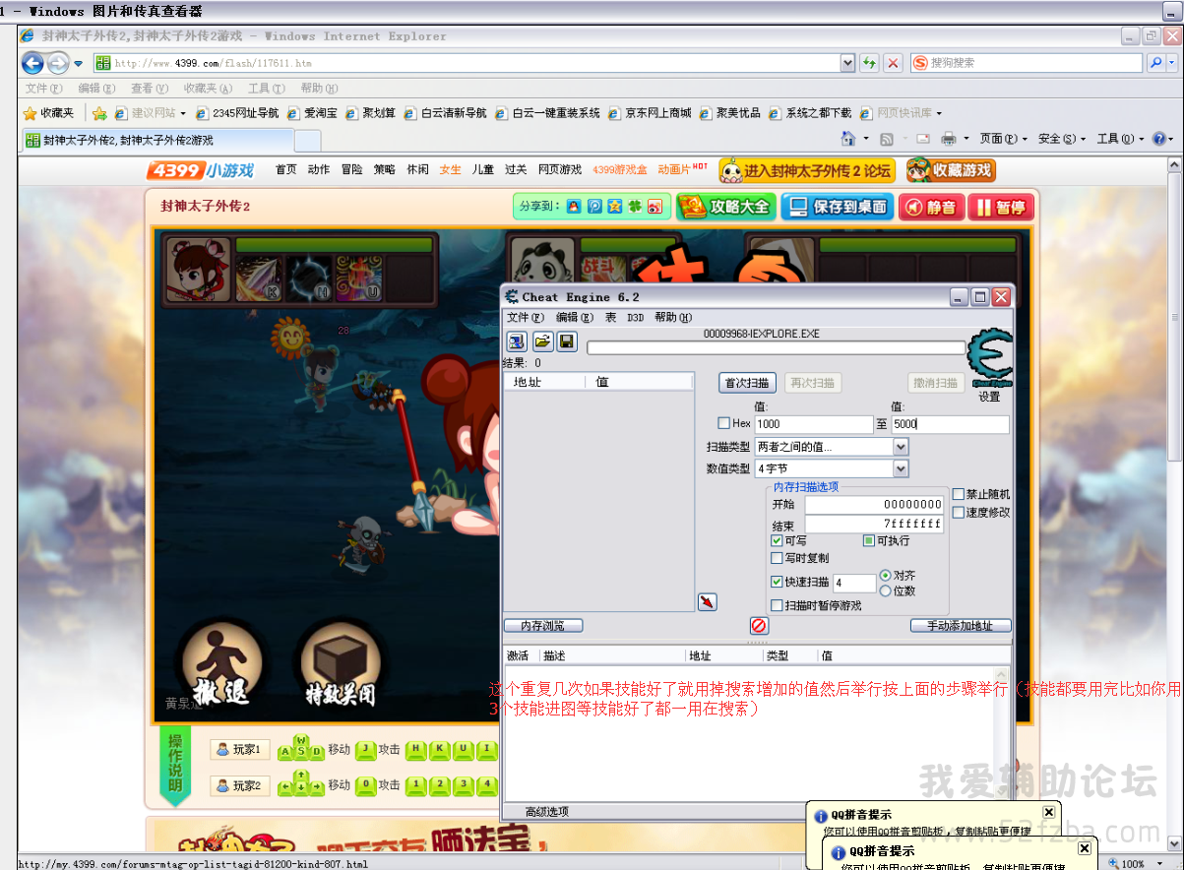Share via the Tencent Weibo icon
Viewport: 1184px width, 870px height.
click(x=594, y=207)
